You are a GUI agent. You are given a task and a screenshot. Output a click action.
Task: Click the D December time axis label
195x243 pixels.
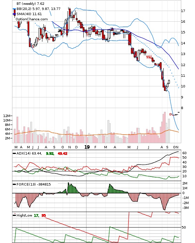point(76,147)
